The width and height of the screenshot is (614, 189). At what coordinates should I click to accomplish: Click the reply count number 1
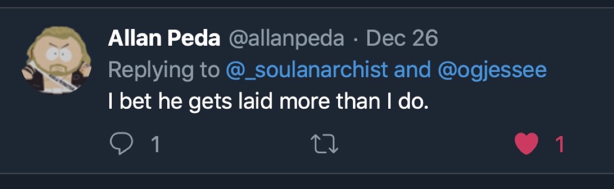point(156,144)
